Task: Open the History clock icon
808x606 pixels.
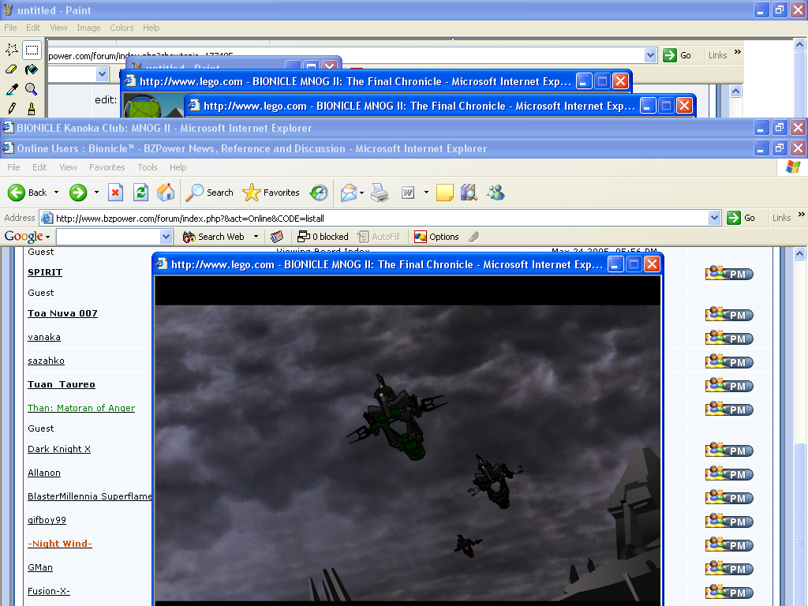Action: (x=319, y=193)
